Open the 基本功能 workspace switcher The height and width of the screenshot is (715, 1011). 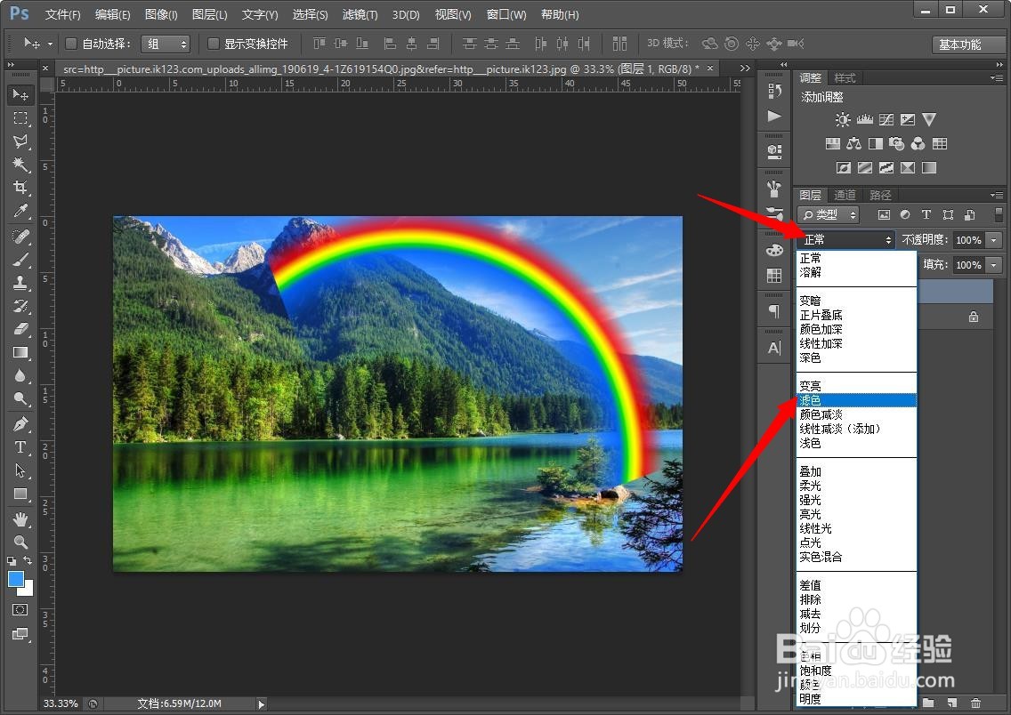click(x=967, y=44)
